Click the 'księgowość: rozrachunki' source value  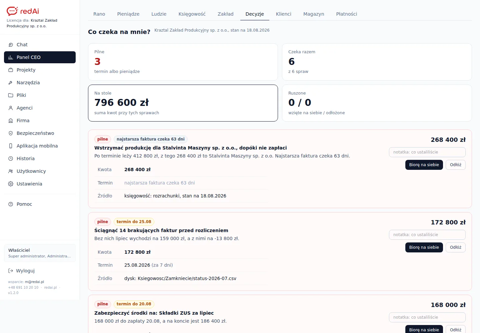tap(175, 196)
